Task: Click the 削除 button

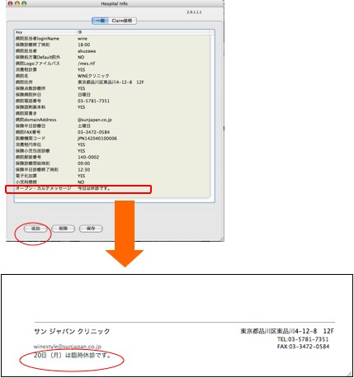Action: pos(64,229)
